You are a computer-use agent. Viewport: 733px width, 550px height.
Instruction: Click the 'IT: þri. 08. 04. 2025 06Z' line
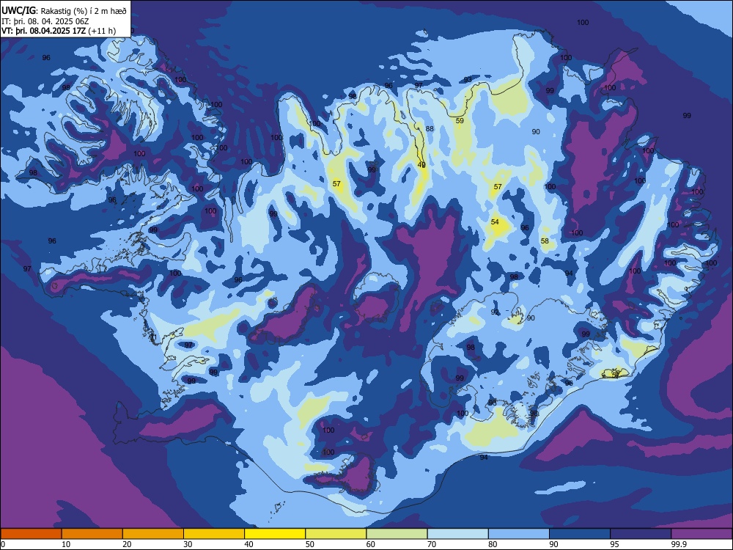point(45,21)
